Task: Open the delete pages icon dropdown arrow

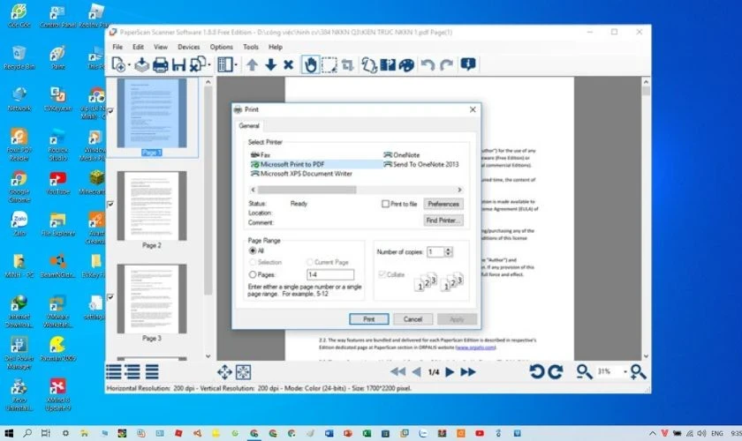Action: pyautogui.click(x=209, y=65)
